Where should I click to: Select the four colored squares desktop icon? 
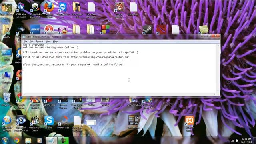[x=105, y=29]
